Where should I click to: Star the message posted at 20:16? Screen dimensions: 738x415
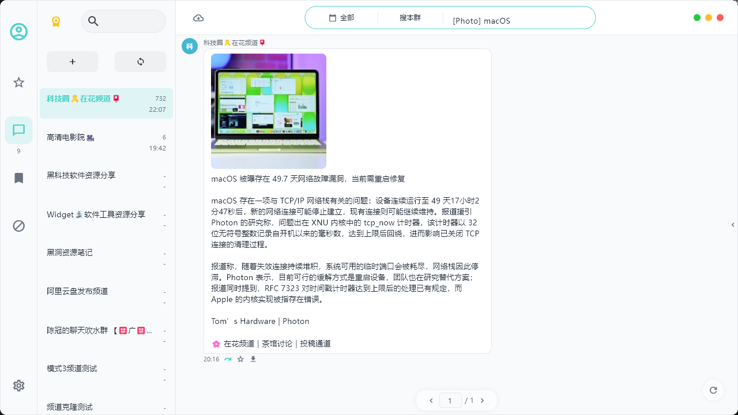pyautogui.click(x=240, y=359)
